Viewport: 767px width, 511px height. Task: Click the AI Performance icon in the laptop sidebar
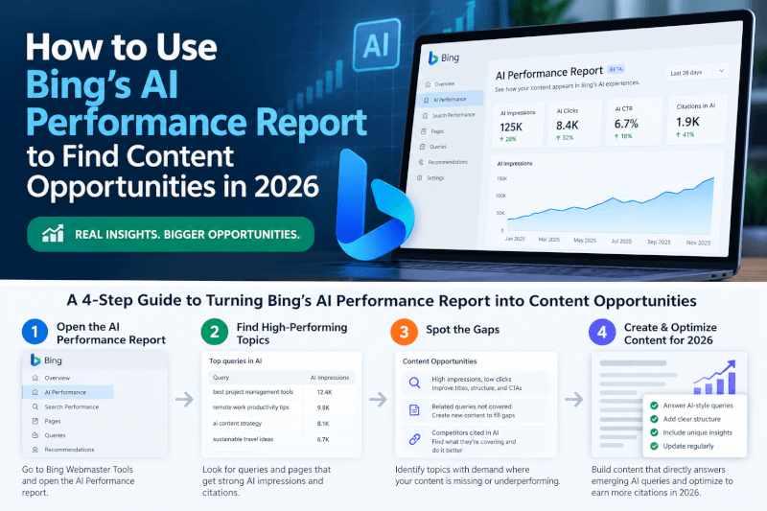(x=426, y=100)
